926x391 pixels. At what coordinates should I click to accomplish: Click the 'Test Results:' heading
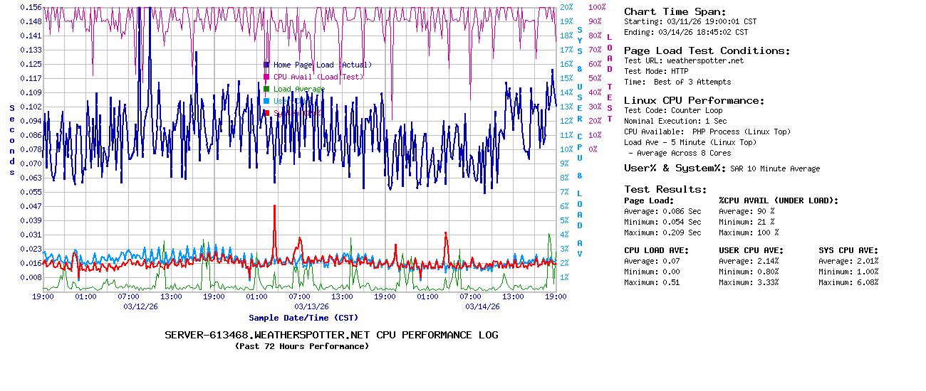point(665,189)
